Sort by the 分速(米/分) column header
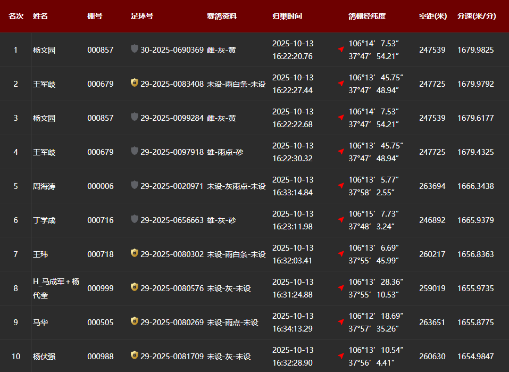 [x=476, y=16]
